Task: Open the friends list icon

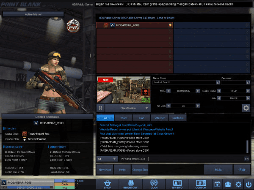Action: click(x=228, y=184)
